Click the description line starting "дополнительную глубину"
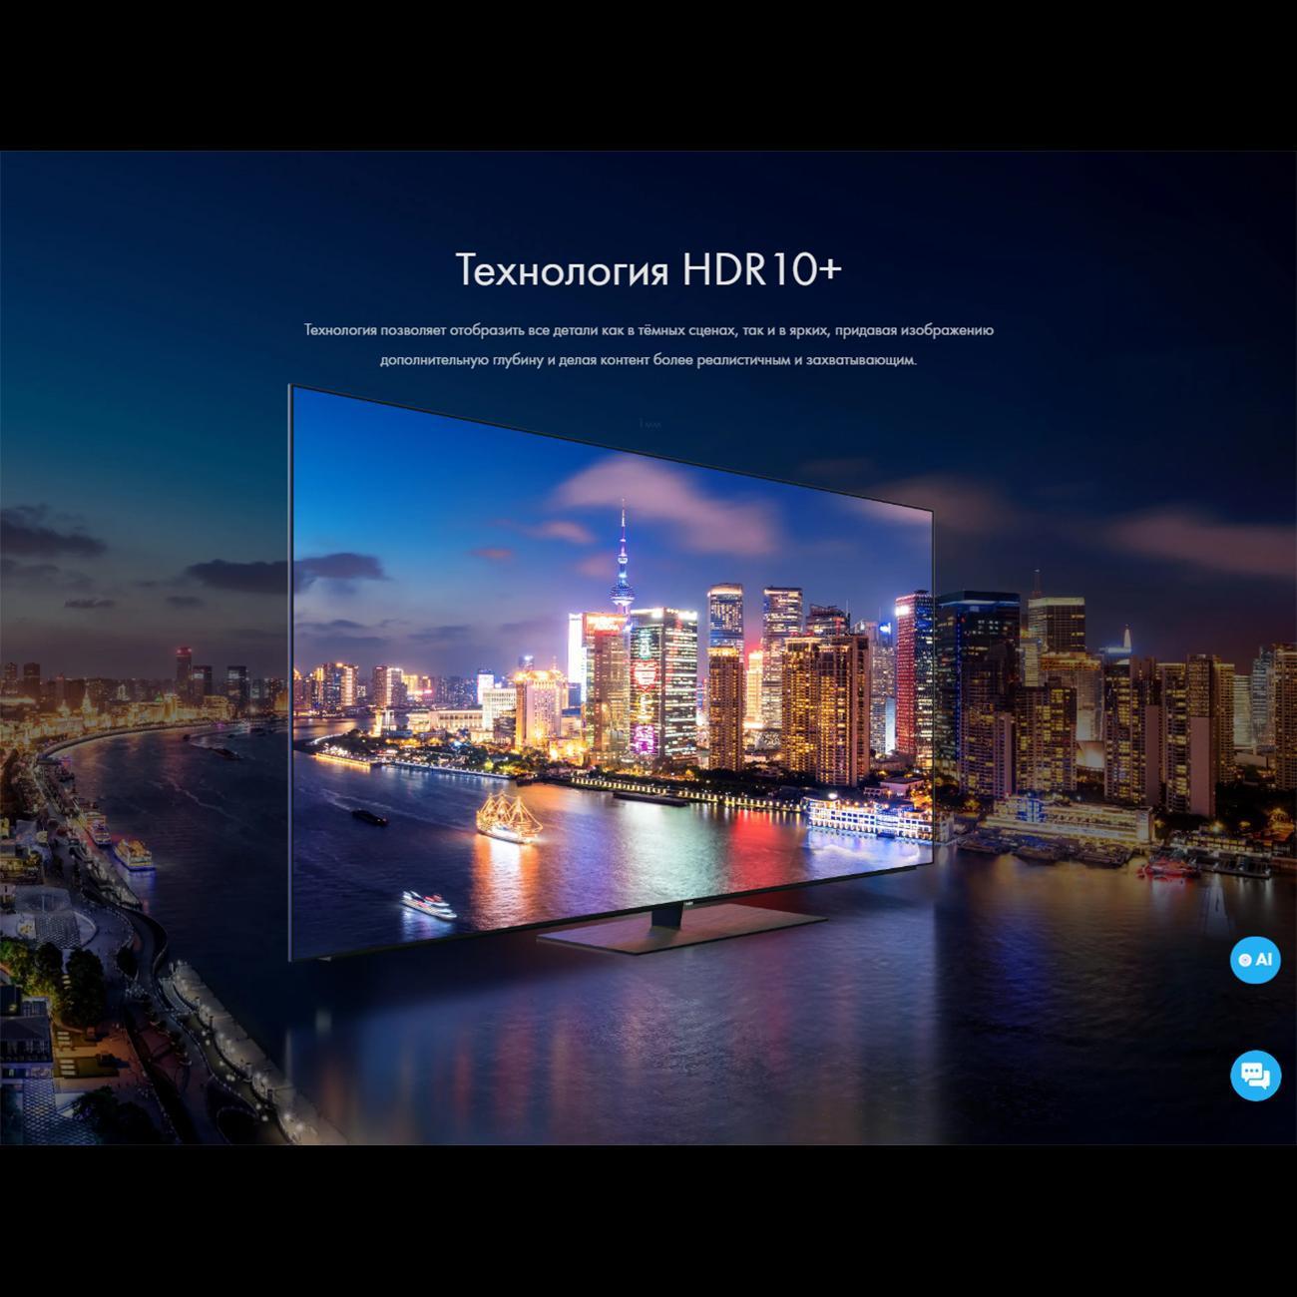This screenshot has height=1297, width=1297. 648,359
